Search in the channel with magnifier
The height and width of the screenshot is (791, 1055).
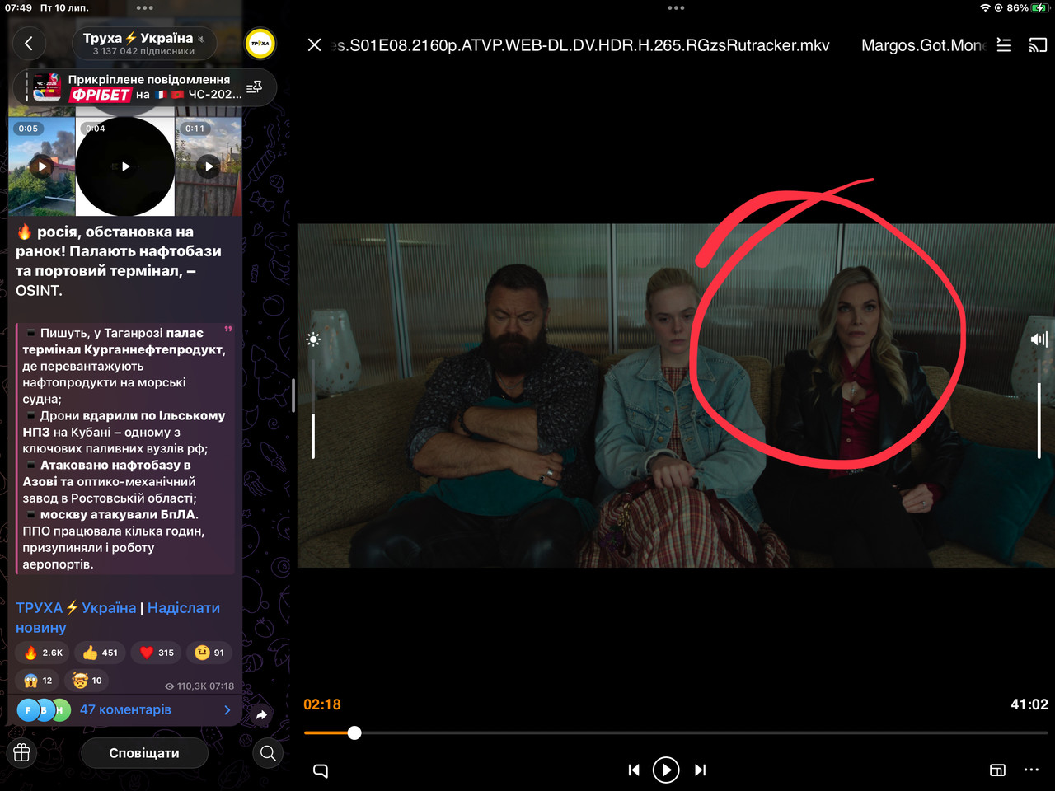coord(268,753)
